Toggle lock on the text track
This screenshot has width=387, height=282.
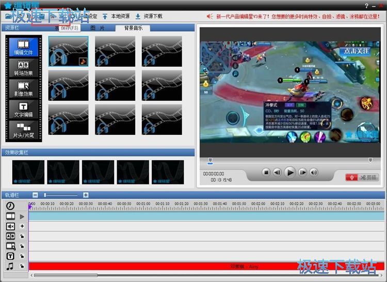[22, 256]
